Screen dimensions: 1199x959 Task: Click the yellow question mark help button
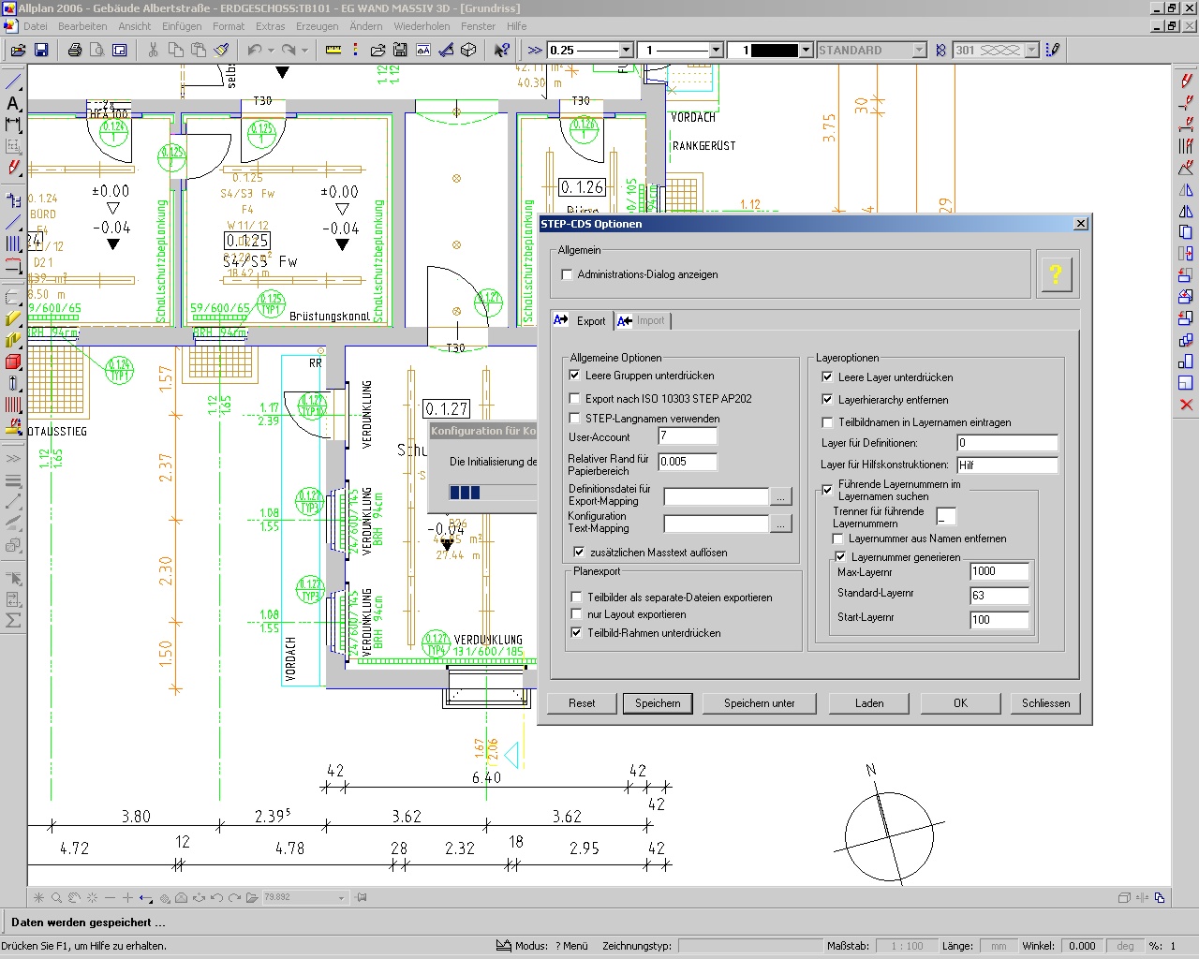pos(1056,274)
